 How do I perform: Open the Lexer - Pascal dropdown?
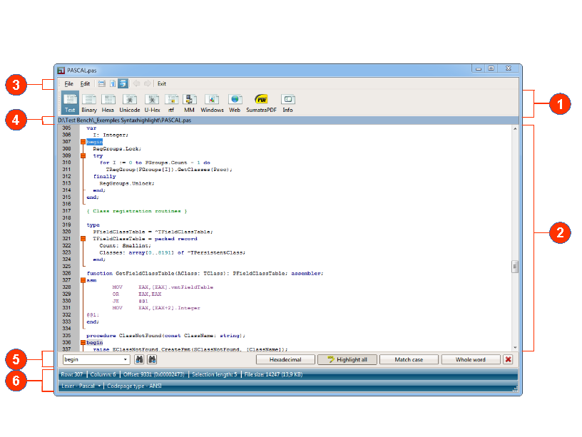pyautogui.click(x=81, y=386)
